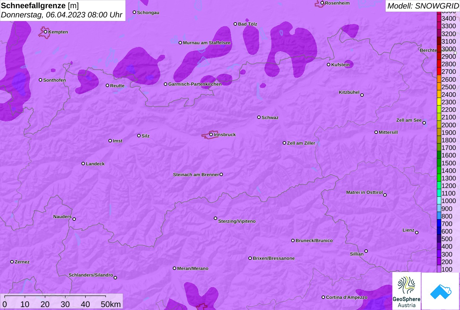Click the Sterzing/Vipiteno label
Screen dimensions: 460x310
(x=237, y=221)
